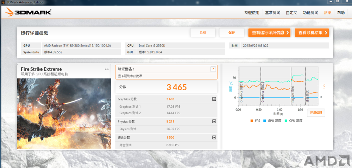The image size is (352, 168).
Task: Click the Graphics 测试 2 row label
Action: (x=130, y=113)
